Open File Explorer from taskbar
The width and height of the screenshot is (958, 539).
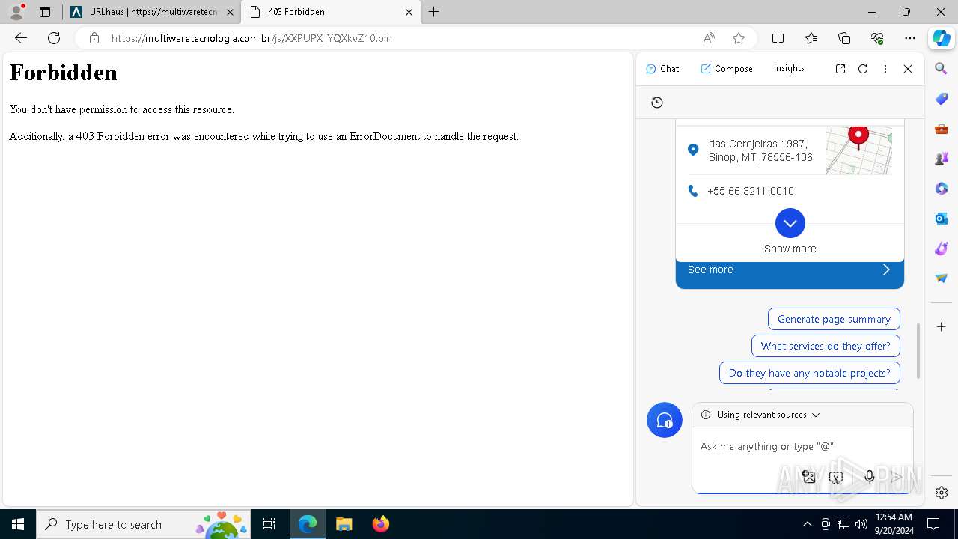(x=344, y=524)
